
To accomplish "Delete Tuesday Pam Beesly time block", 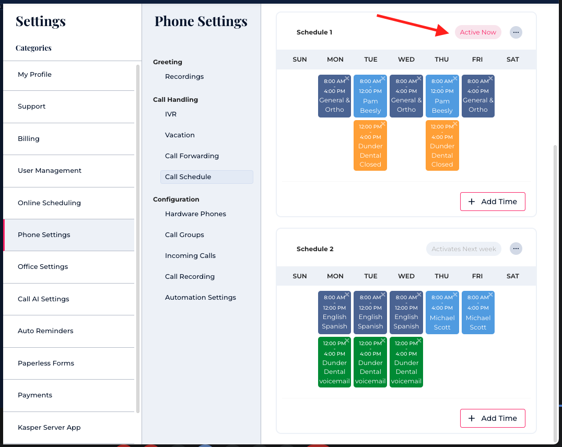I will tap(383, 78).
